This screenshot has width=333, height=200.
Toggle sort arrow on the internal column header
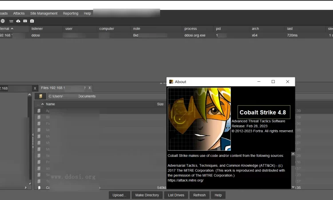click(x=12, y=29)
